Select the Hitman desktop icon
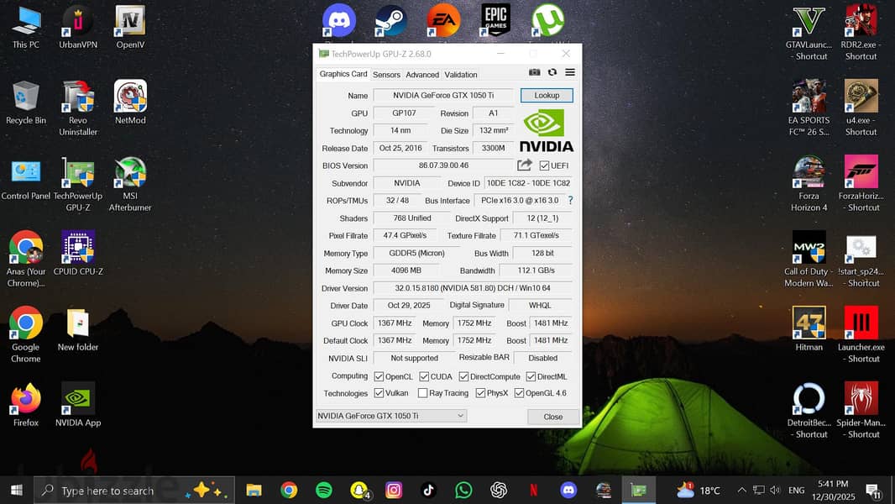Screen dimensions: 895x504 tap(809, 328)
